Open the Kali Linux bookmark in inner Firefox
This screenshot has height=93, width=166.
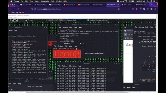129,38
